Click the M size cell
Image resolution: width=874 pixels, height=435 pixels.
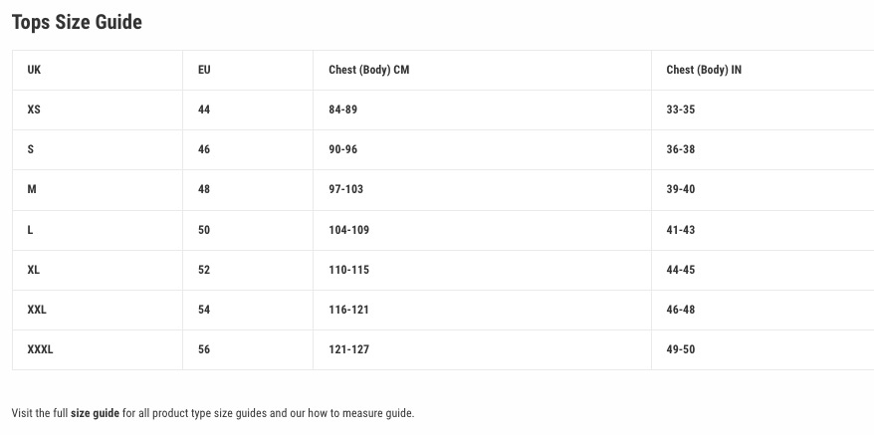(x=32, y=189)
